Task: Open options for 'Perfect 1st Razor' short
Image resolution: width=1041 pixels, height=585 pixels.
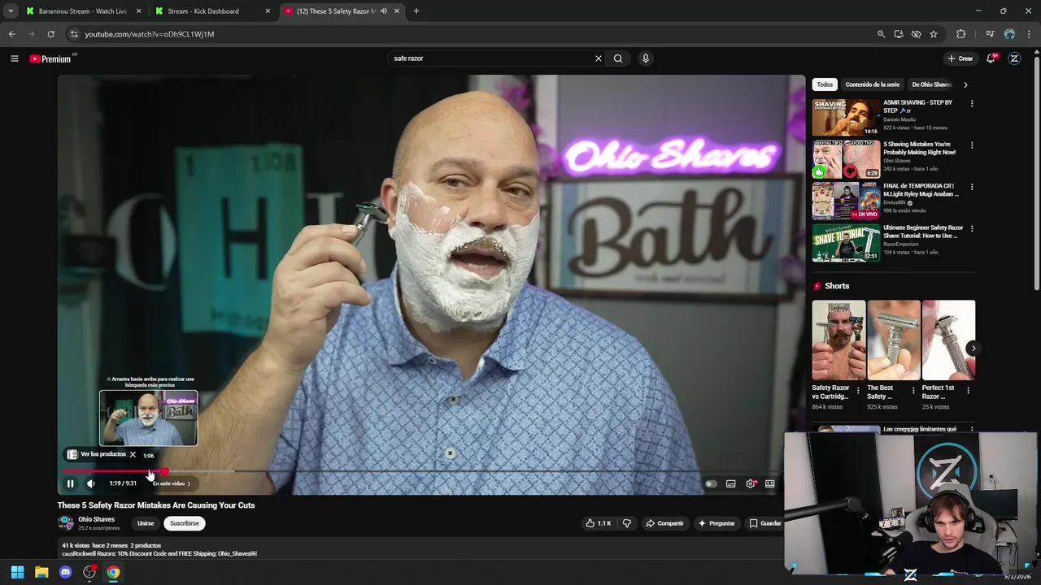Action: [968, 390]
